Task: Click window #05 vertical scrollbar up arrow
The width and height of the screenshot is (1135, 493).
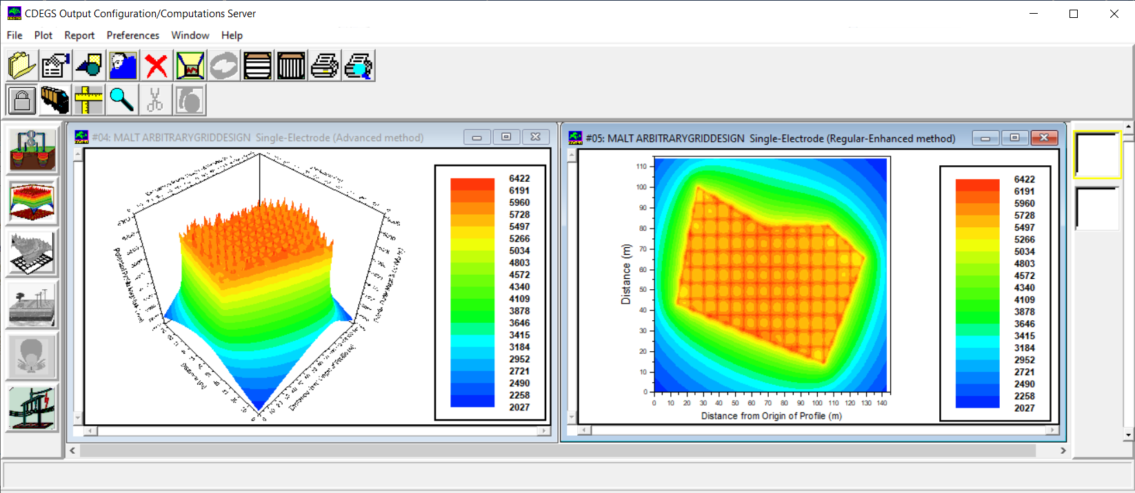Action: pos(572,156)
